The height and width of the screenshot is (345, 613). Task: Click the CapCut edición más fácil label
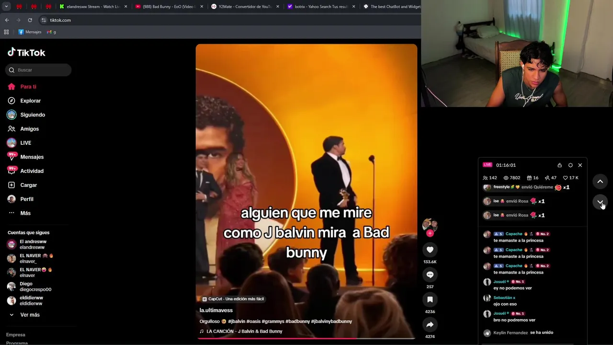(233, 299)
